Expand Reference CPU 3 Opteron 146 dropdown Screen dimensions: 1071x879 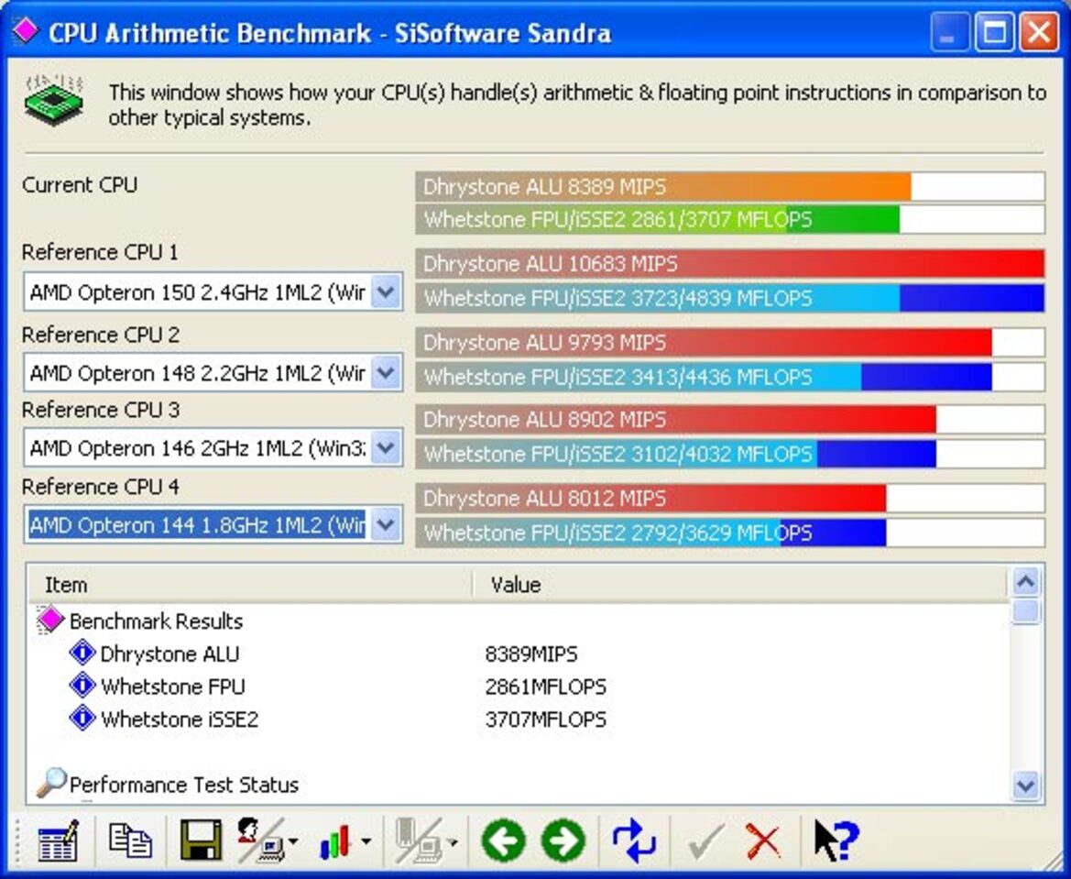(x=386, y=447)
